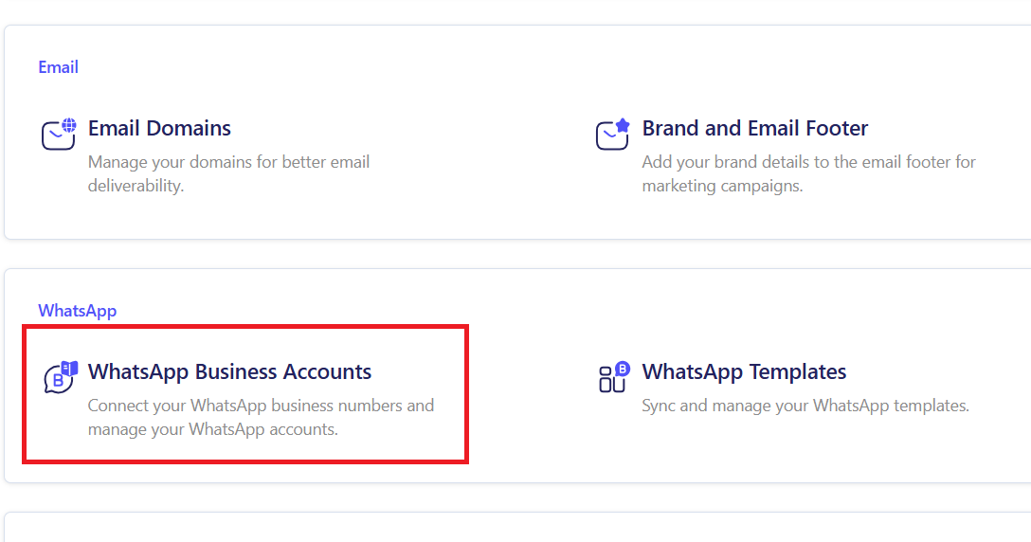Screen dimensions: 1031x542
Task: Click the 'deliverability.' word in Email Domains
Action: point(136,186)
